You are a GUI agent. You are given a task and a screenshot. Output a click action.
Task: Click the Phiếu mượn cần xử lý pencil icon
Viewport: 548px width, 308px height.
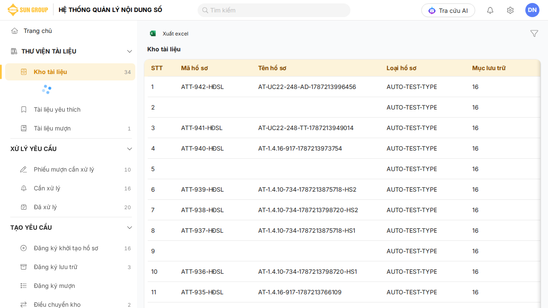coord(24,169)
